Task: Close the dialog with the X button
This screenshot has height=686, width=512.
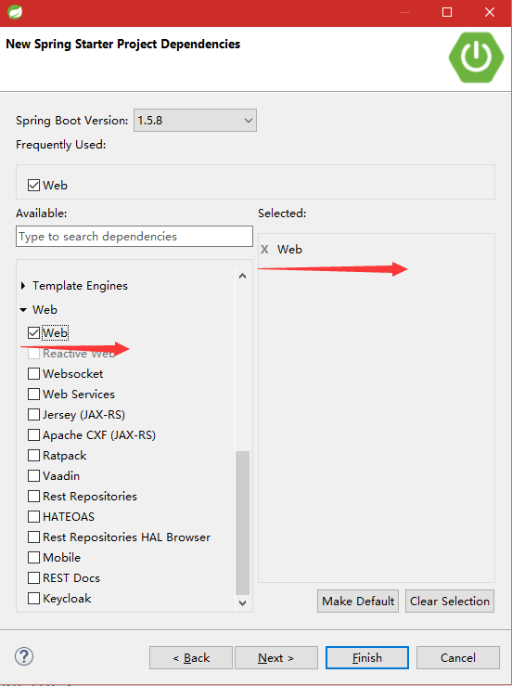Action: click(490, 12)
